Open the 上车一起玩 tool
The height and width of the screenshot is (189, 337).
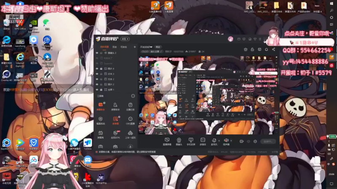130,134
